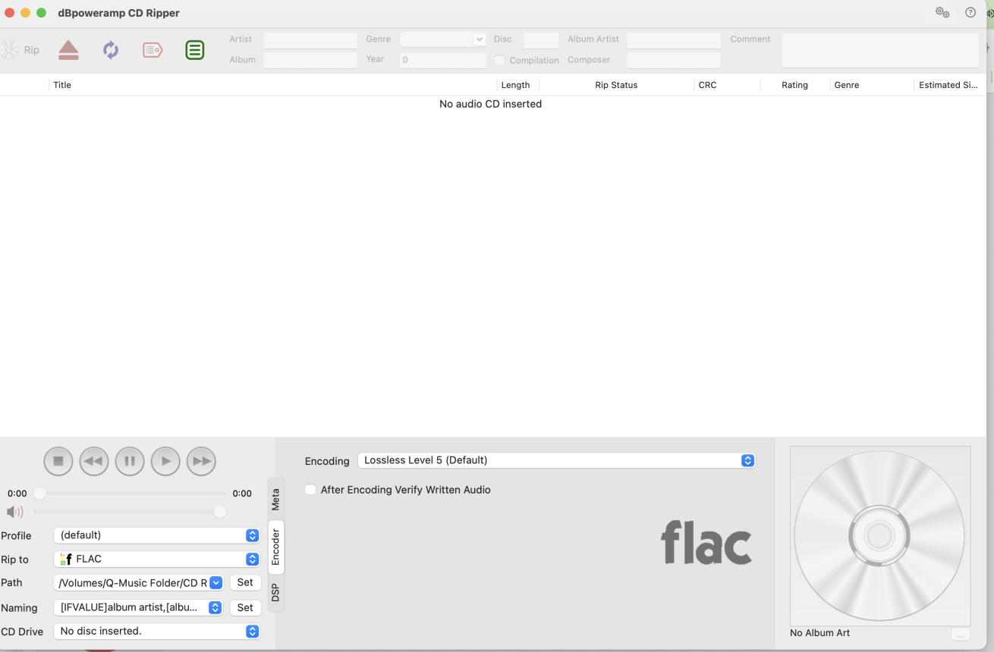Switch to the DSP tab
This screenshot has height=652, width=994.
[276, 593]
